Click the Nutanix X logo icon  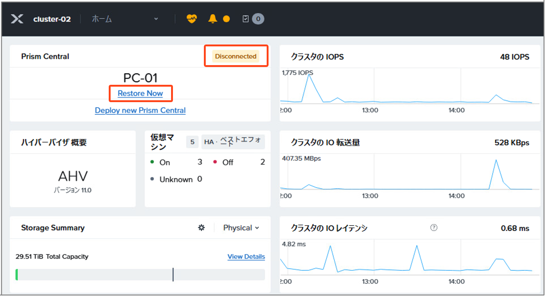(17, 19)
